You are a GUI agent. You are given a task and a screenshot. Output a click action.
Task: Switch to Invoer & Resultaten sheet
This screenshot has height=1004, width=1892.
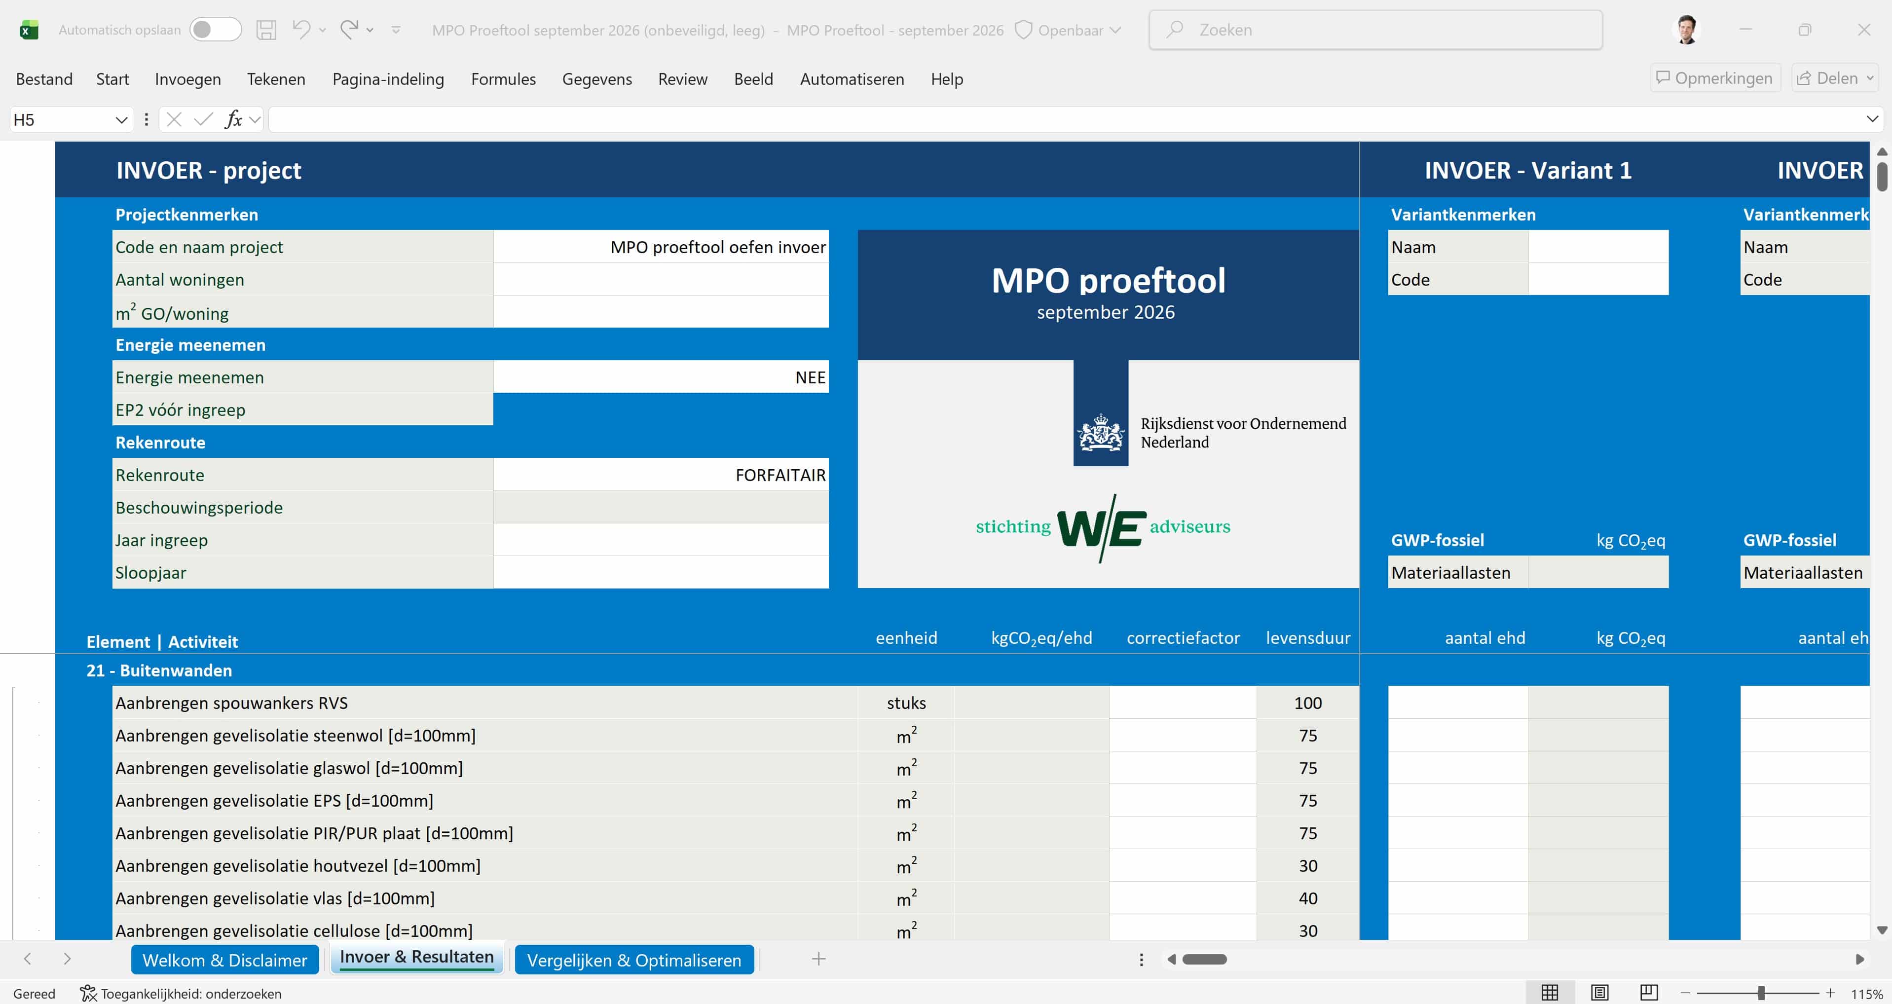coord(416,957)
